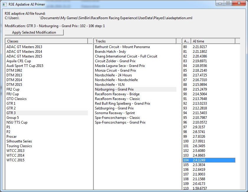This screenshot has height=192, width=248.
Task: Pick Nordschleife - Nordschleife track
Action: coord(135,80)
